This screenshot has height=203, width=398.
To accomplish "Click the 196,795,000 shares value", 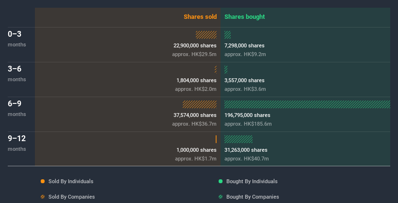I will point(247,115).
